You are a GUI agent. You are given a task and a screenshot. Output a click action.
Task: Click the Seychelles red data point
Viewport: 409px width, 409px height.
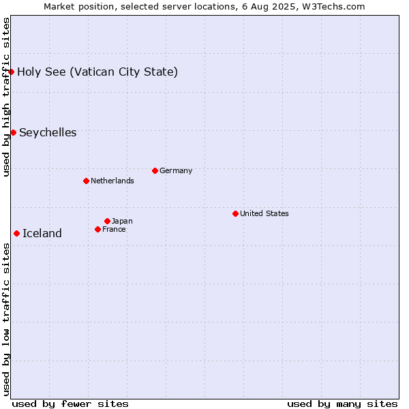tap(14, 132)
